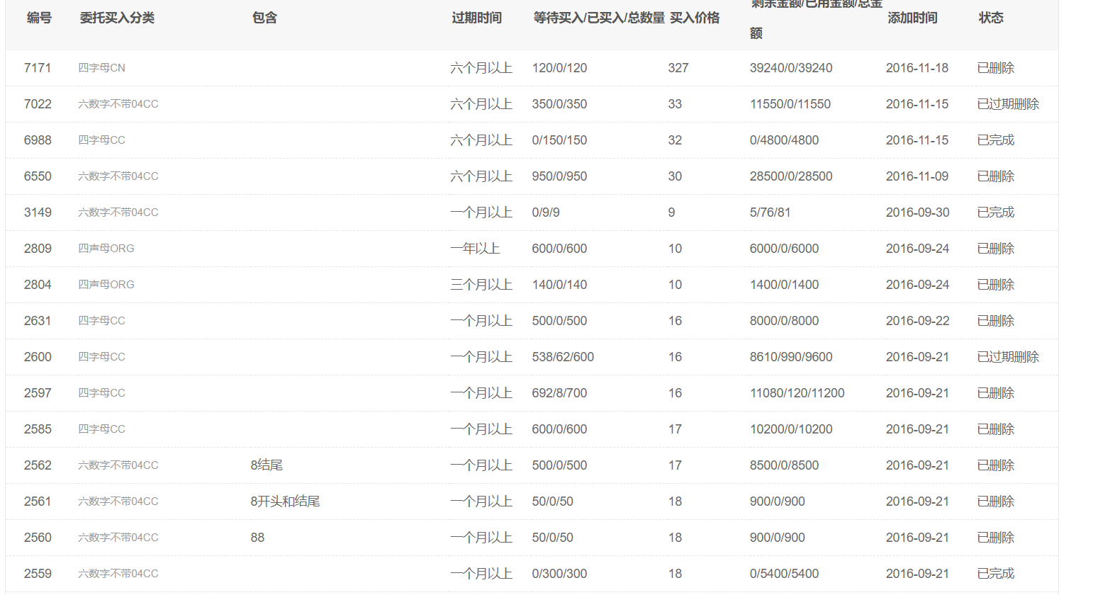Select the 一年以上 expiry cell
The height and width of the screenshot is (595, 1110).
(475, 249)
